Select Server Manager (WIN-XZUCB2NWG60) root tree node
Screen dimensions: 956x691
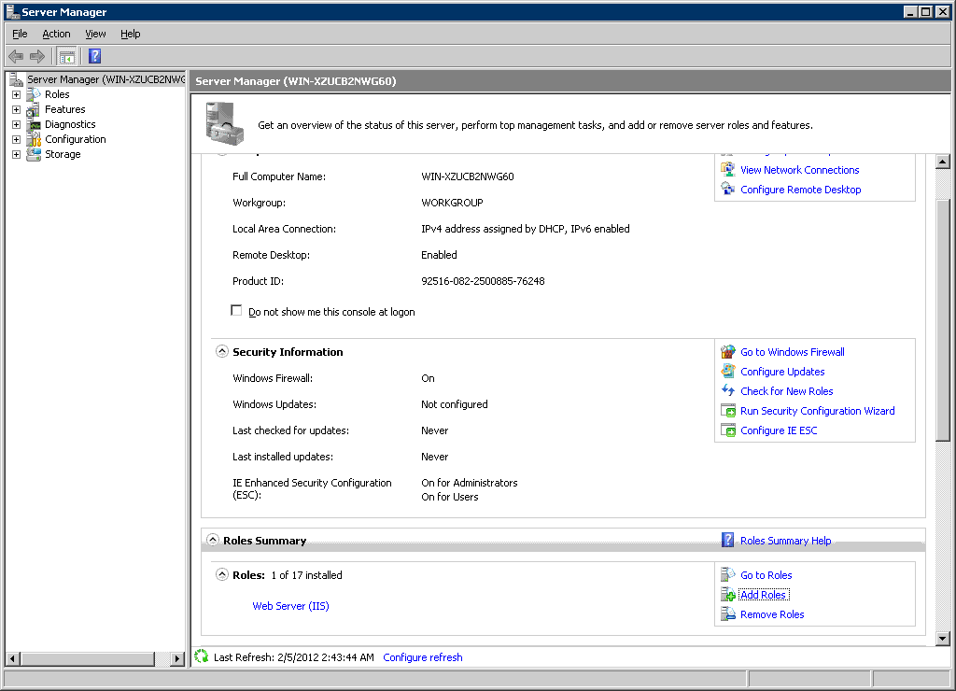pyautogui.click(x=105, y=79)
